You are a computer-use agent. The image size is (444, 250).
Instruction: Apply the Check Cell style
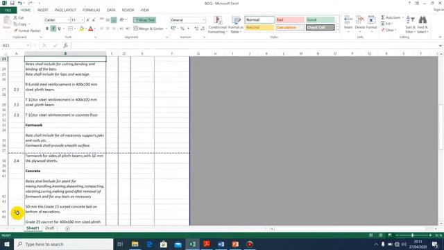pos(321,28)
